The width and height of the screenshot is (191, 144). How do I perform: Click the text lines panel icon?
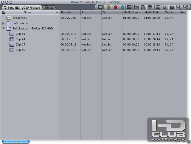coord(158,7)
